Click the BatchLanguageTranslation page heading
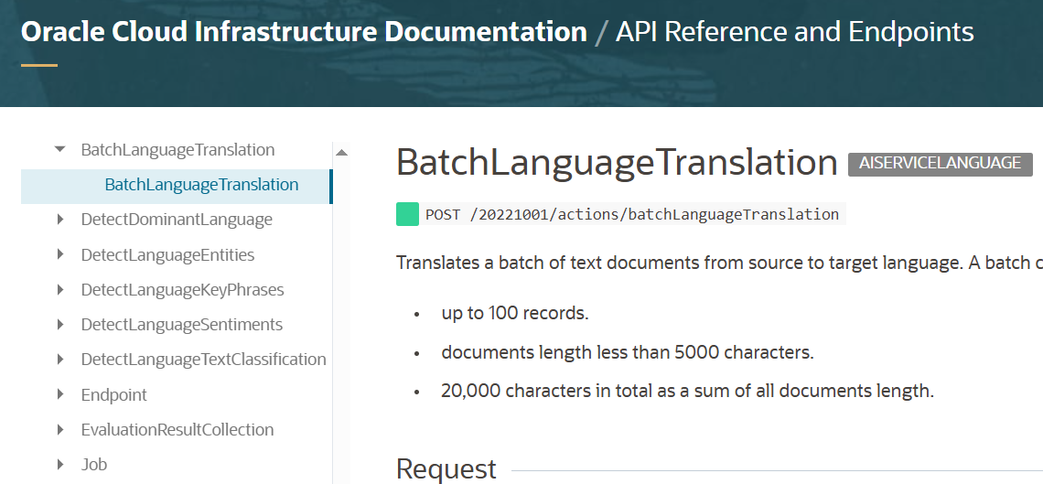1043x484 pixels. (617, 162)
